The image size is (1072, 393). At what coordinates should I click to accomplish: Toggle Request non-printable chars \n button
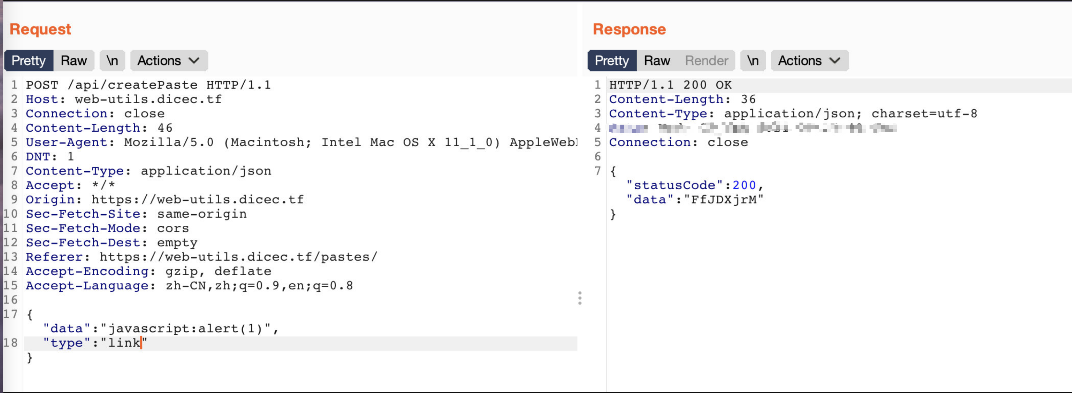112,61
